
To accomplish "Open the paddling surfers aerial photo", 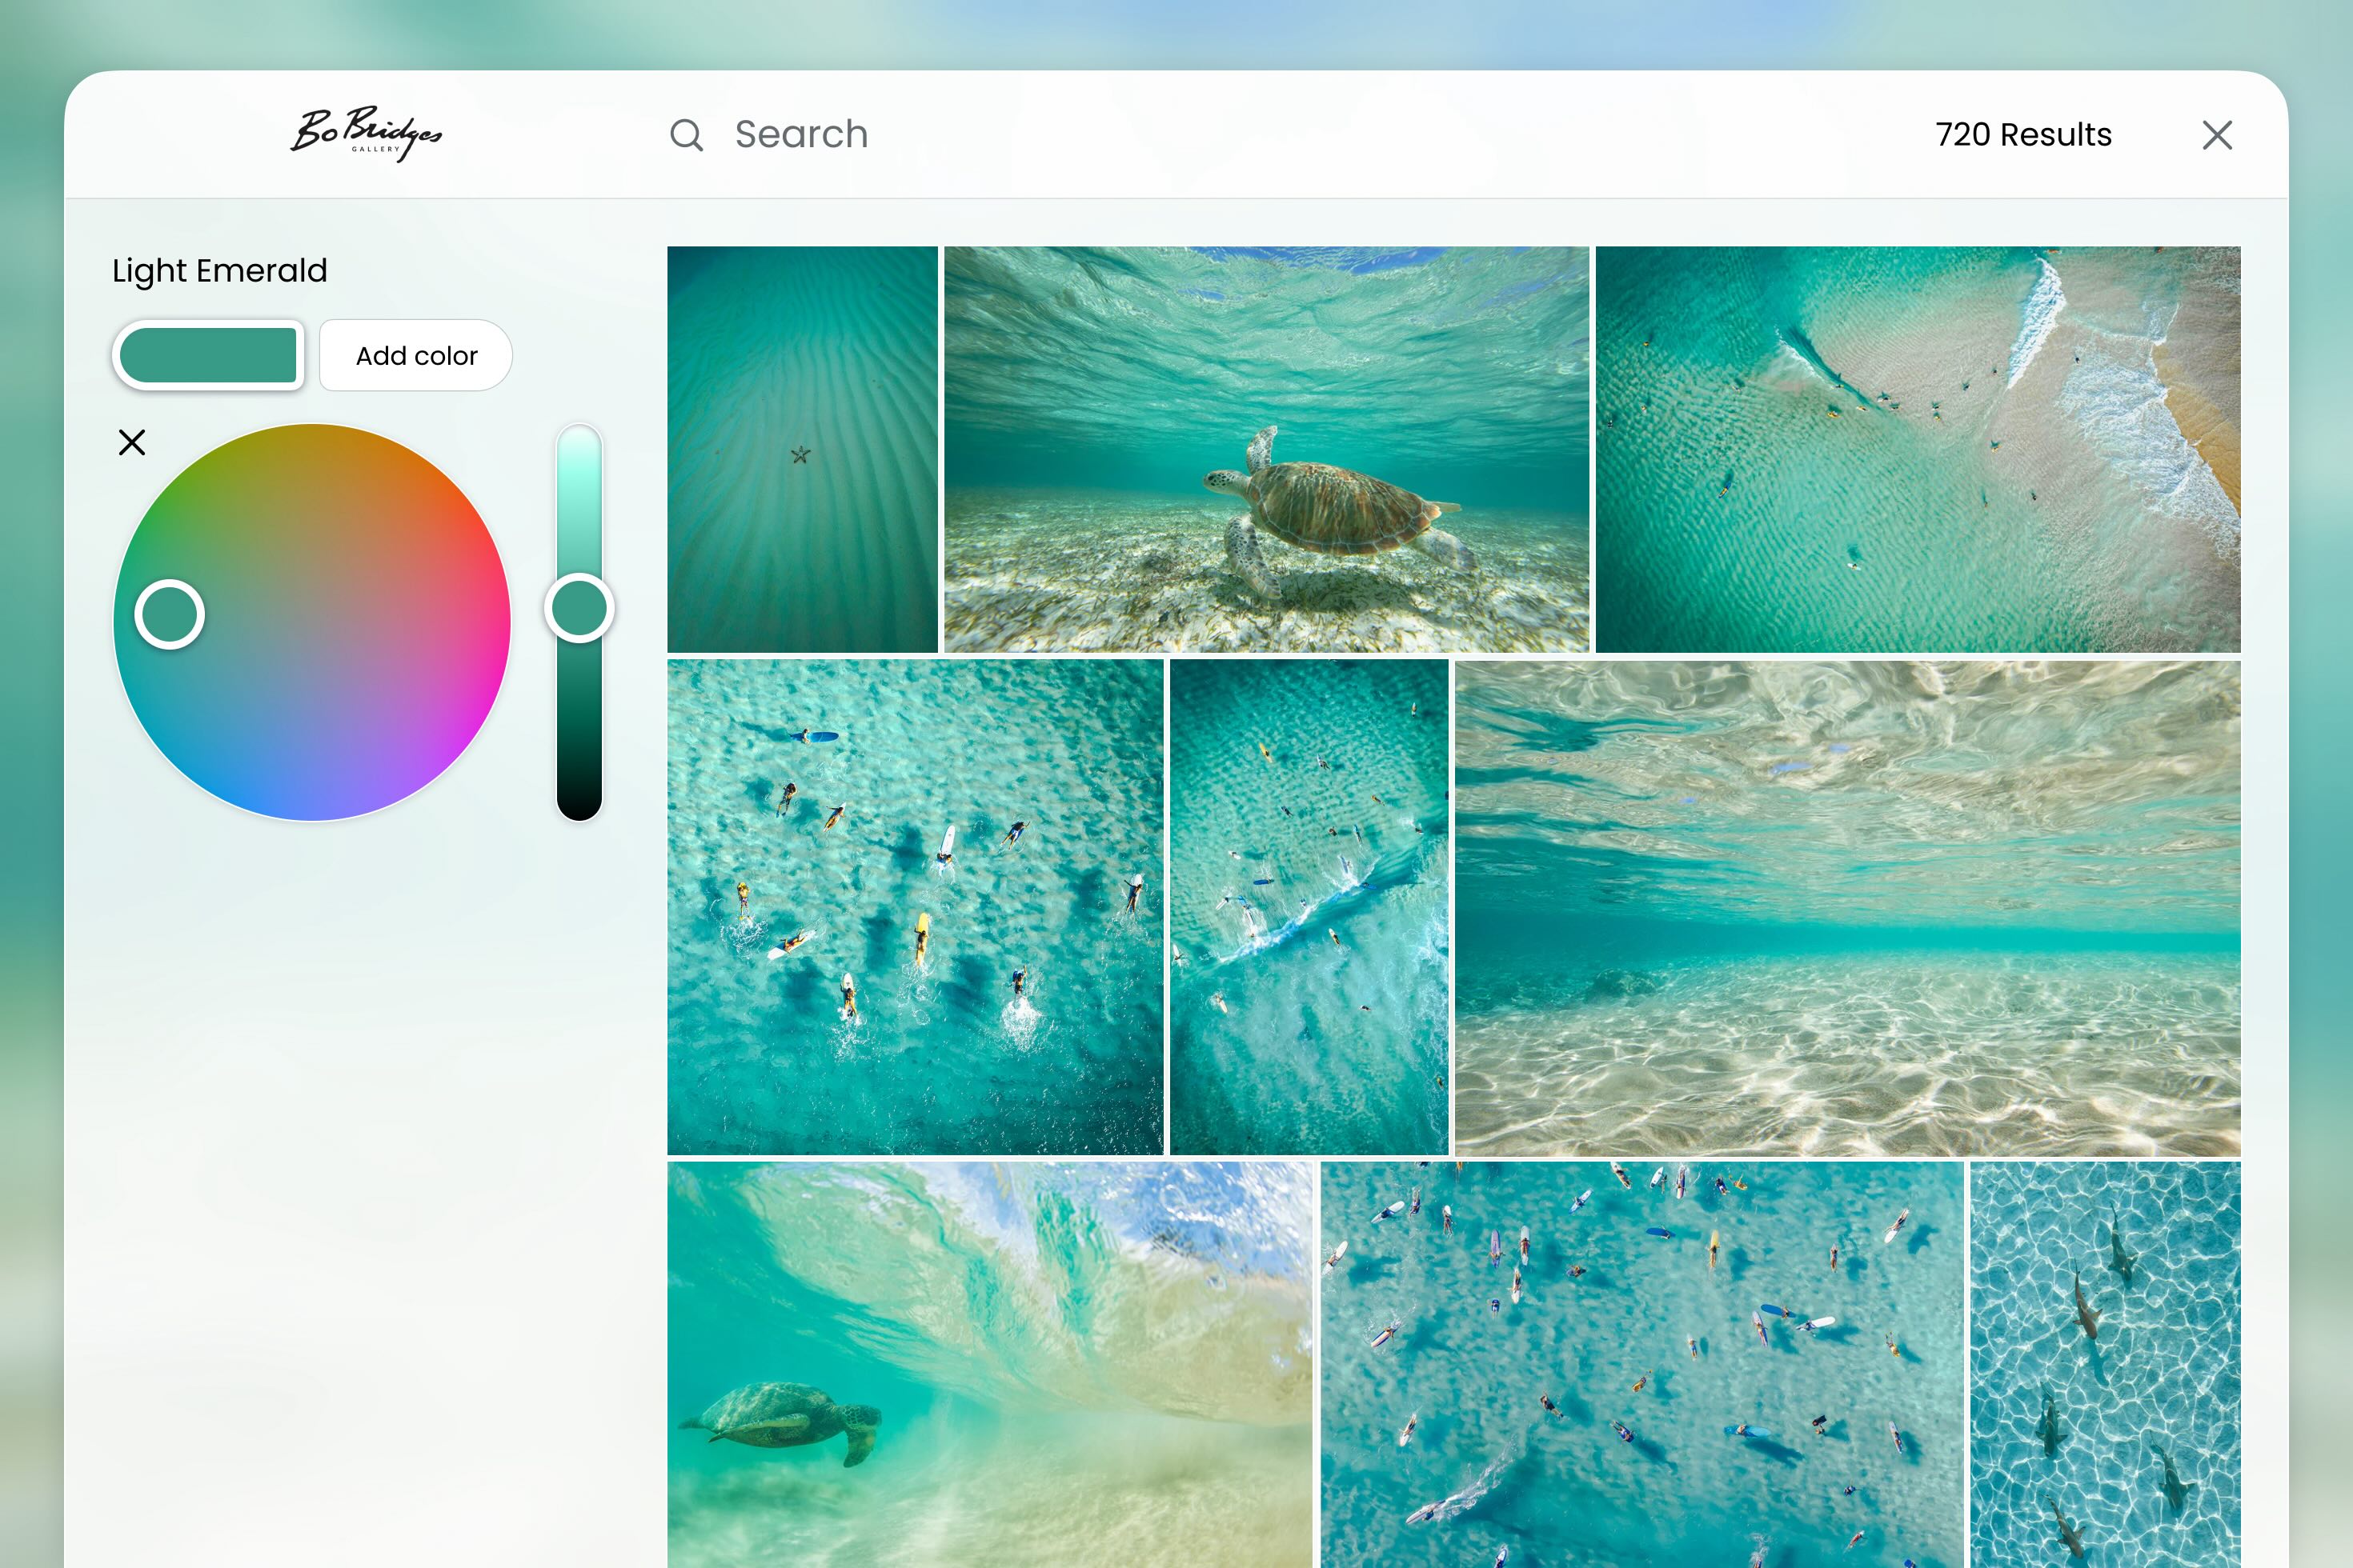I will [914, 906].
